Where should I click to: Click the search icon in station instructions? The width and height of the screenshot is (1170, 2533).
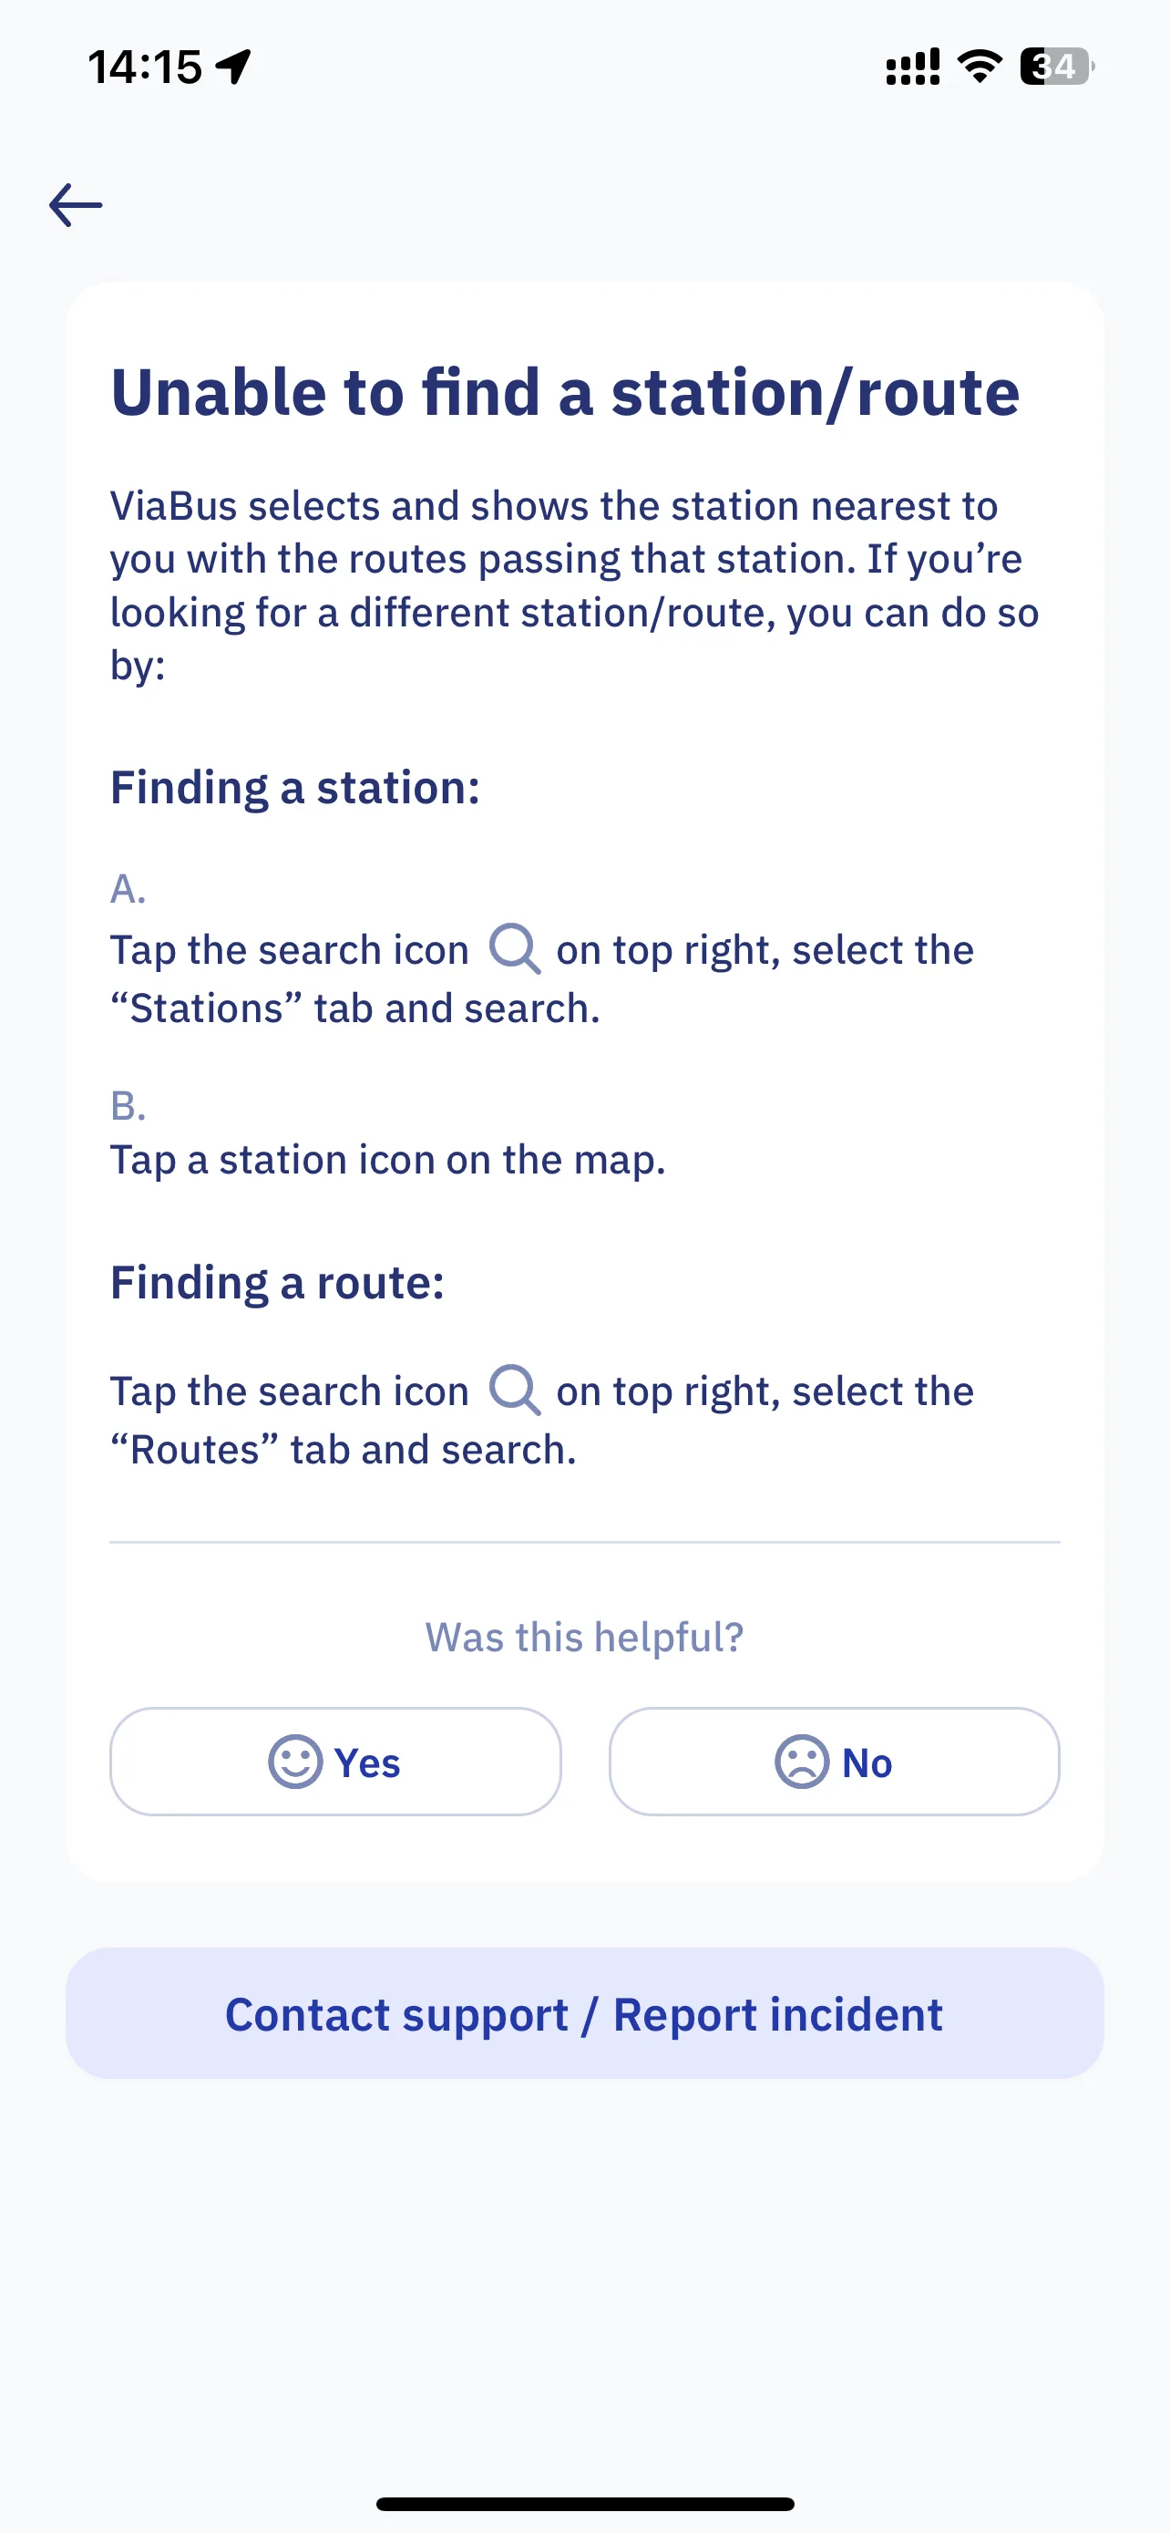(515, 949)
